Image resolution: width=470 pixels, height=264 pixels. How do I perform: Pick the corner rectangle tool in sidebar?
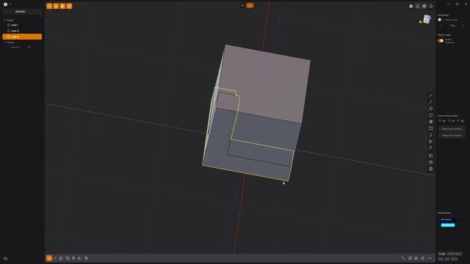pyautogui.click(x=431, y=128)
